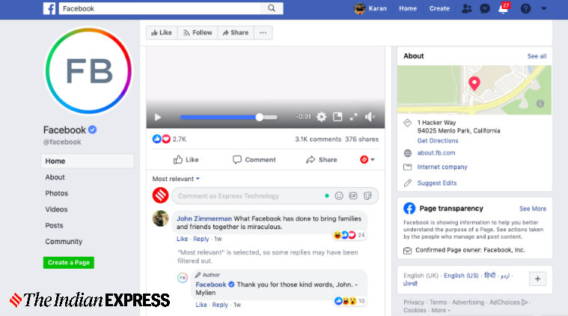Select Photos in the page sidebar
Image resolution: width=568 pixels, height=316 pixels.
56,193
